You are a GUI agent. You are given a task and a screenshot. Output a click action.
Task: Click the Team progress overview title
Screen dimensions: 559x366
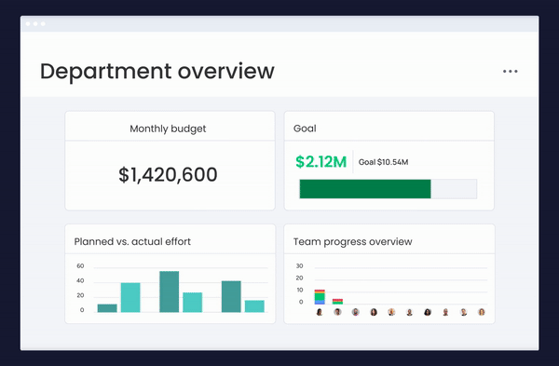point(352,241)
